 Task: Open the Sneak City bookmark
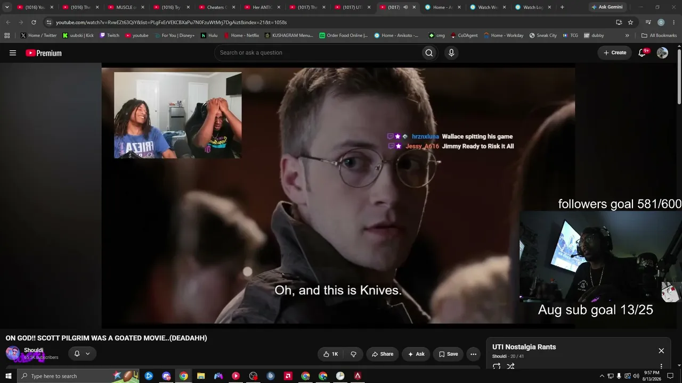coord(543,36)
